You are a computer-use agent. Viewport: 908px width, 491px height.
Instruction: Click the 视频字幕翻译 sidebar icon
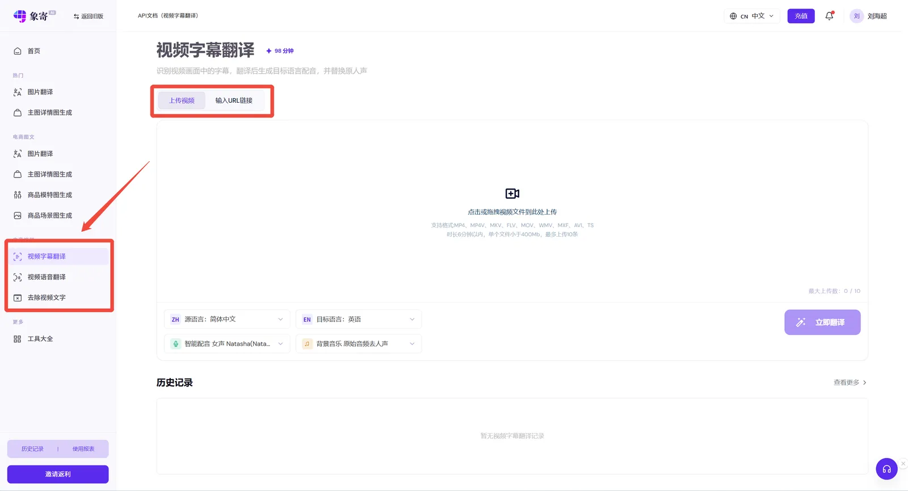tap(18, 257)
